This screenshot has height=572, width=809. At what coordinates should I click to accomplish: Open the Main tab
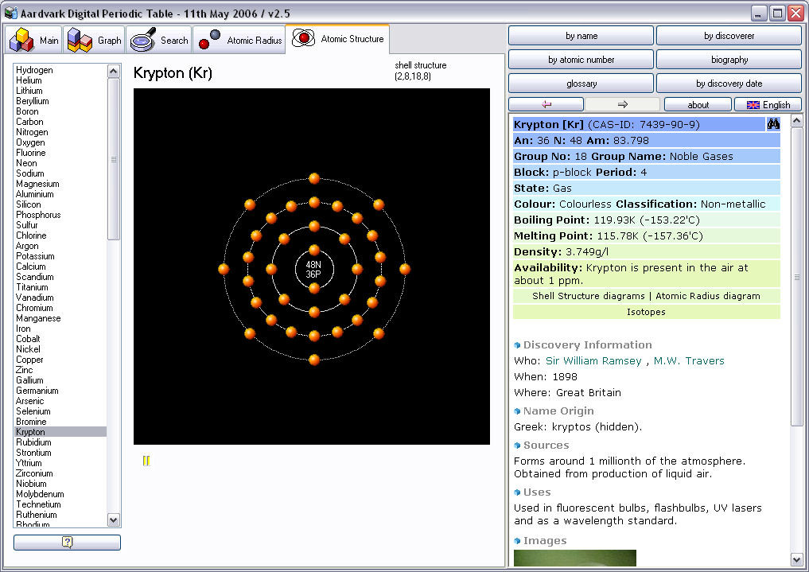pyautogui.click(x=33, y=40)
